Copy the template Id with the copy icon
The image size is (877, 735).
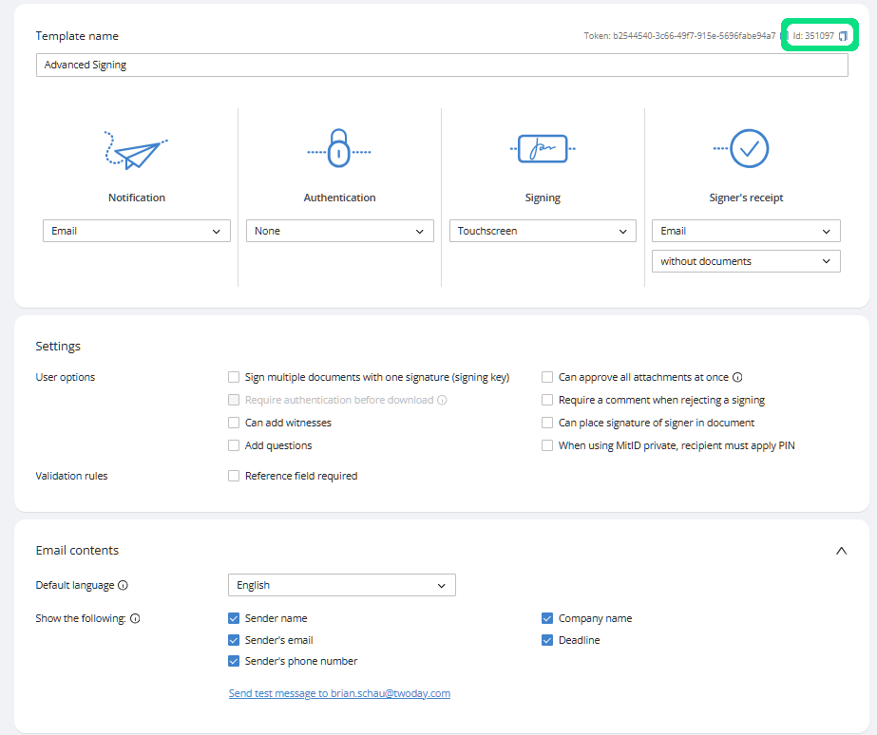coord(843,36)
